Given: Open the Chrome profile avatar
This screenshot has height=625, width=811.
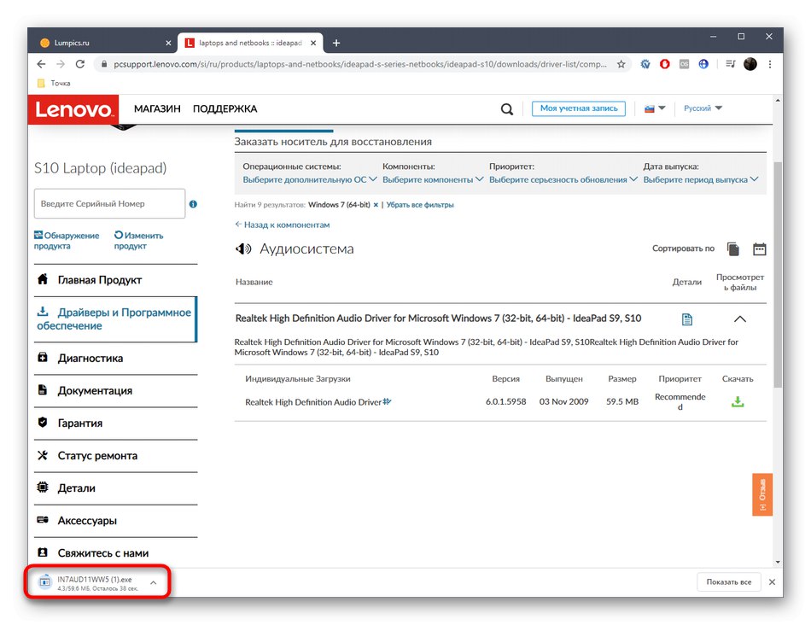Looking at the screenshot, I should point(750,64).
